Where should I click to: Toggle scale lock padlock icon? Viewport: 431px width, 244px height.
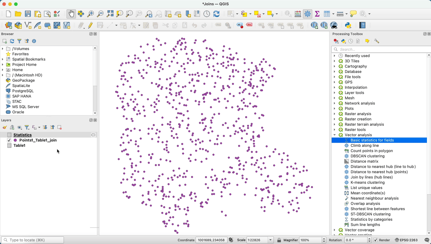[279, 240]
